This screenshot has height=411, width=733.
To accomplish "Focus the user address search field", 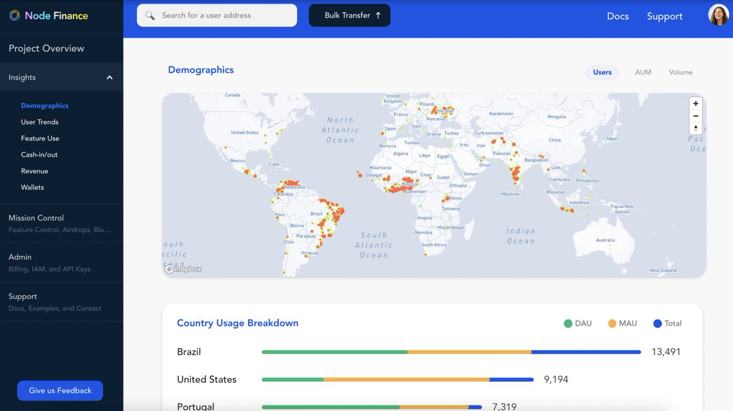I will (x=217, y=15).
